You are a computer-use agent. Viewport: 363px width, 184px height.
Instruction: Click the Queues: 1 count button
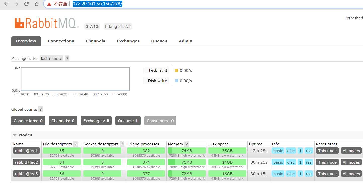128,121
